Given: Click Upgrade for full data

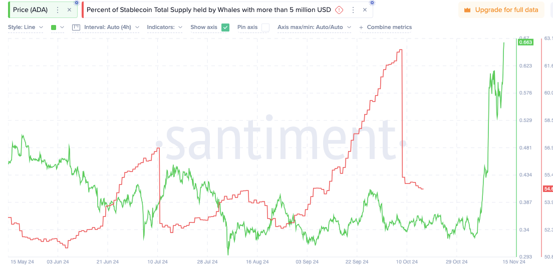Looking at the screenshot, I should pyautogui.click(x=501, y=10).
